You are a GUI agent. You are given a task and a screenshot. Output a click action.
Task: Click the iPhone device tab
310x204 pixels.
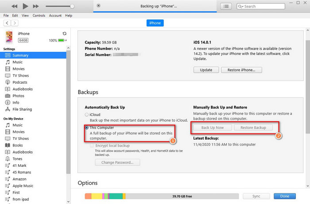[155, 23]
